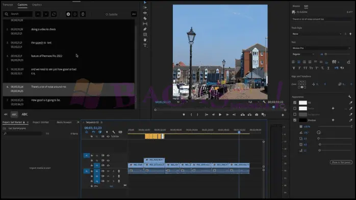This screenshot has height=200, width=356.
Task: Select the Pen tool
Action: coord(145,29)
